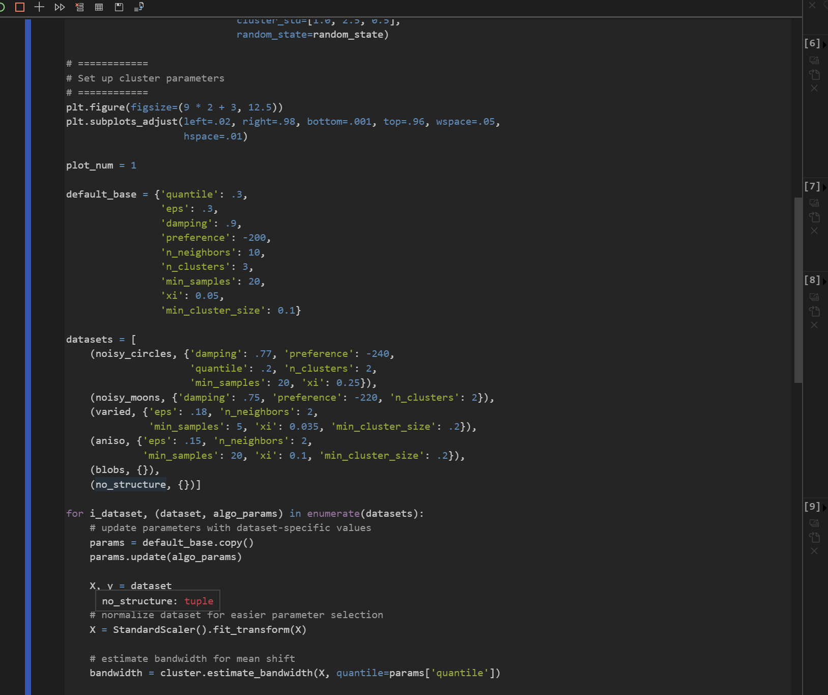
Task: Click the highlighted no_structure variable in code
Action: click(x=130, y=484)
